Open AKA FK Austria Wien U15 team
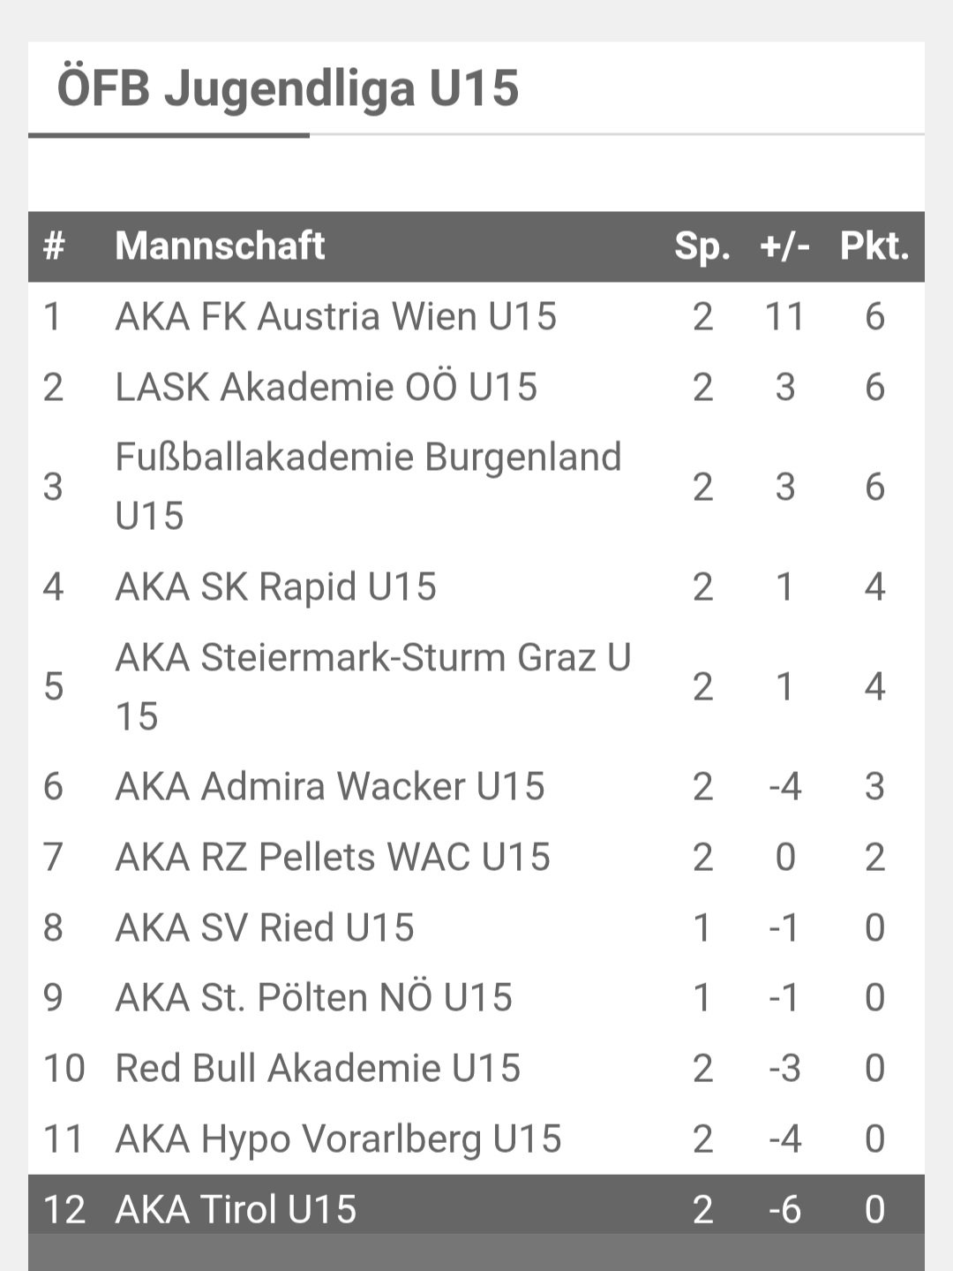 coord(335,316)
